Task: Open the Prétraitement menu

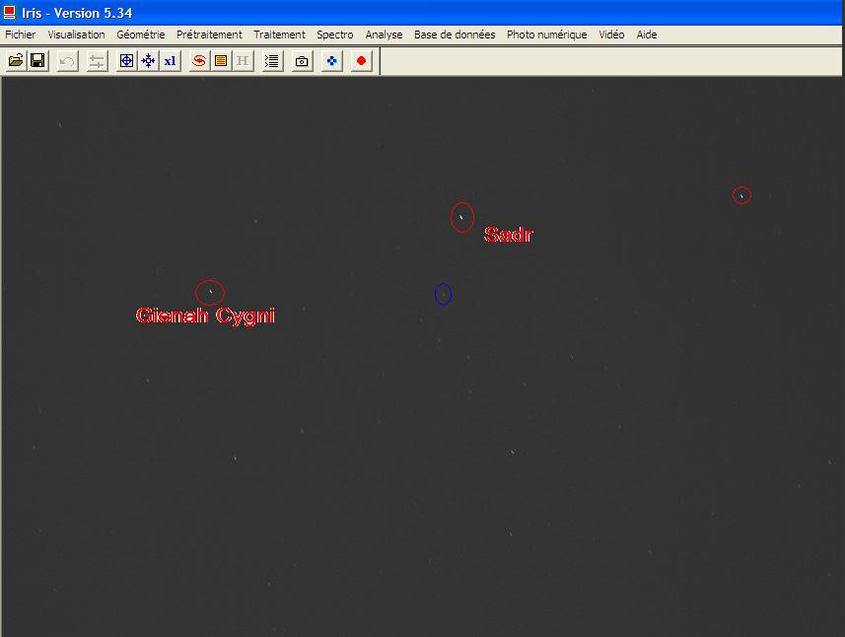Action: pyautogui.click(x=209, y=35)
